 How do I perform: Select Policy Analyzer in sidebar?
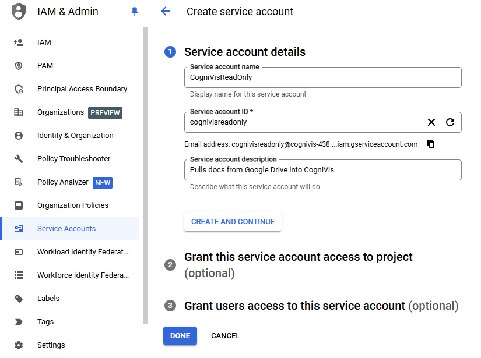tap(62, 182)
